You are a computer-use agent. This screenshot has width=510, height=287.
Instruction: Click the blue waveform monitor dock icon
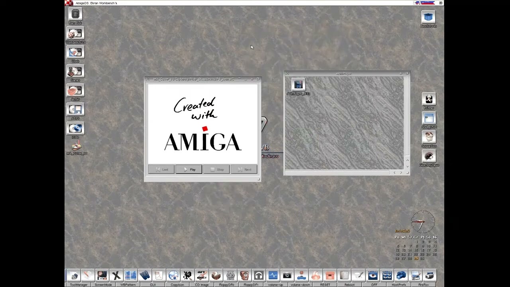point(273,275)
